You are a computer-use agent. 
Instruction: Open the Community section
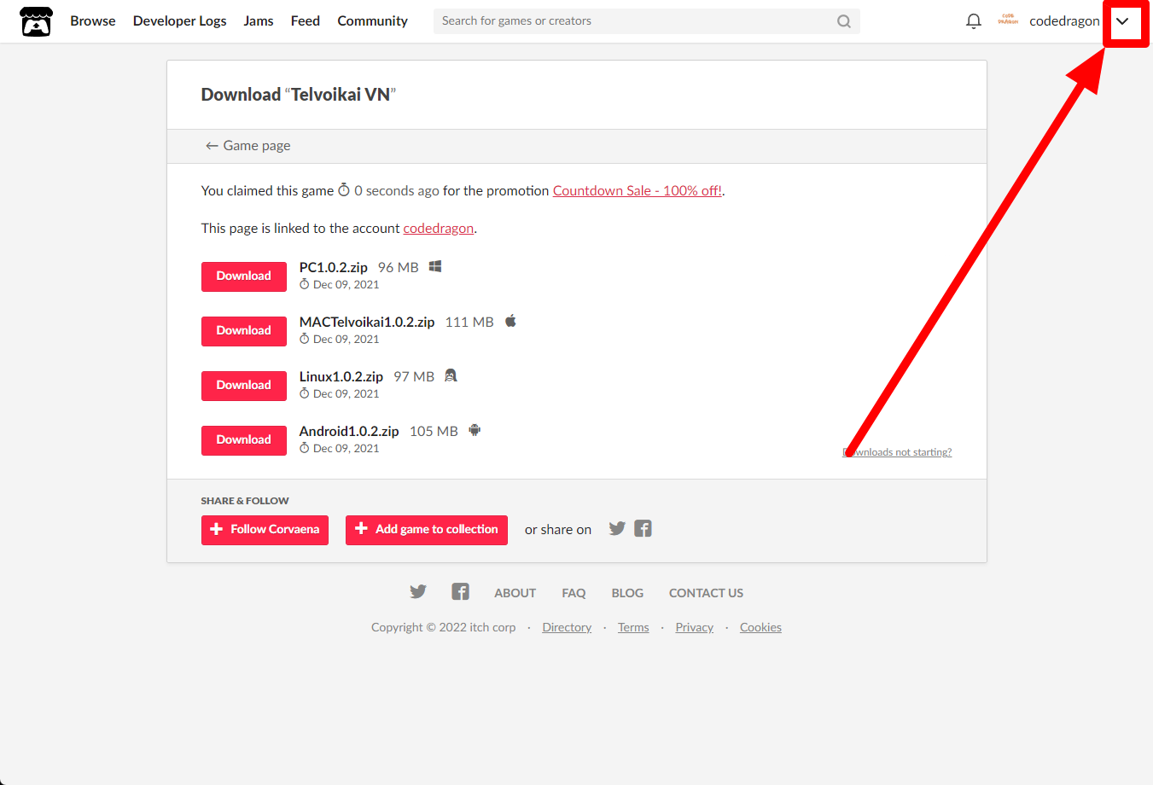372,21
